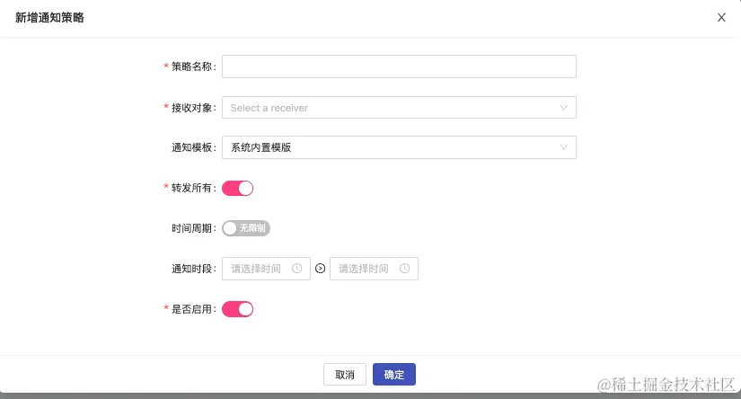Click the clock icon in start time field

coord(296,269)
